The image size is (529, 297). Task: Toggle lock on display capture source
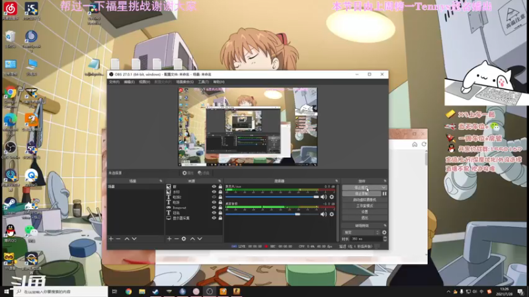(220, 218)
